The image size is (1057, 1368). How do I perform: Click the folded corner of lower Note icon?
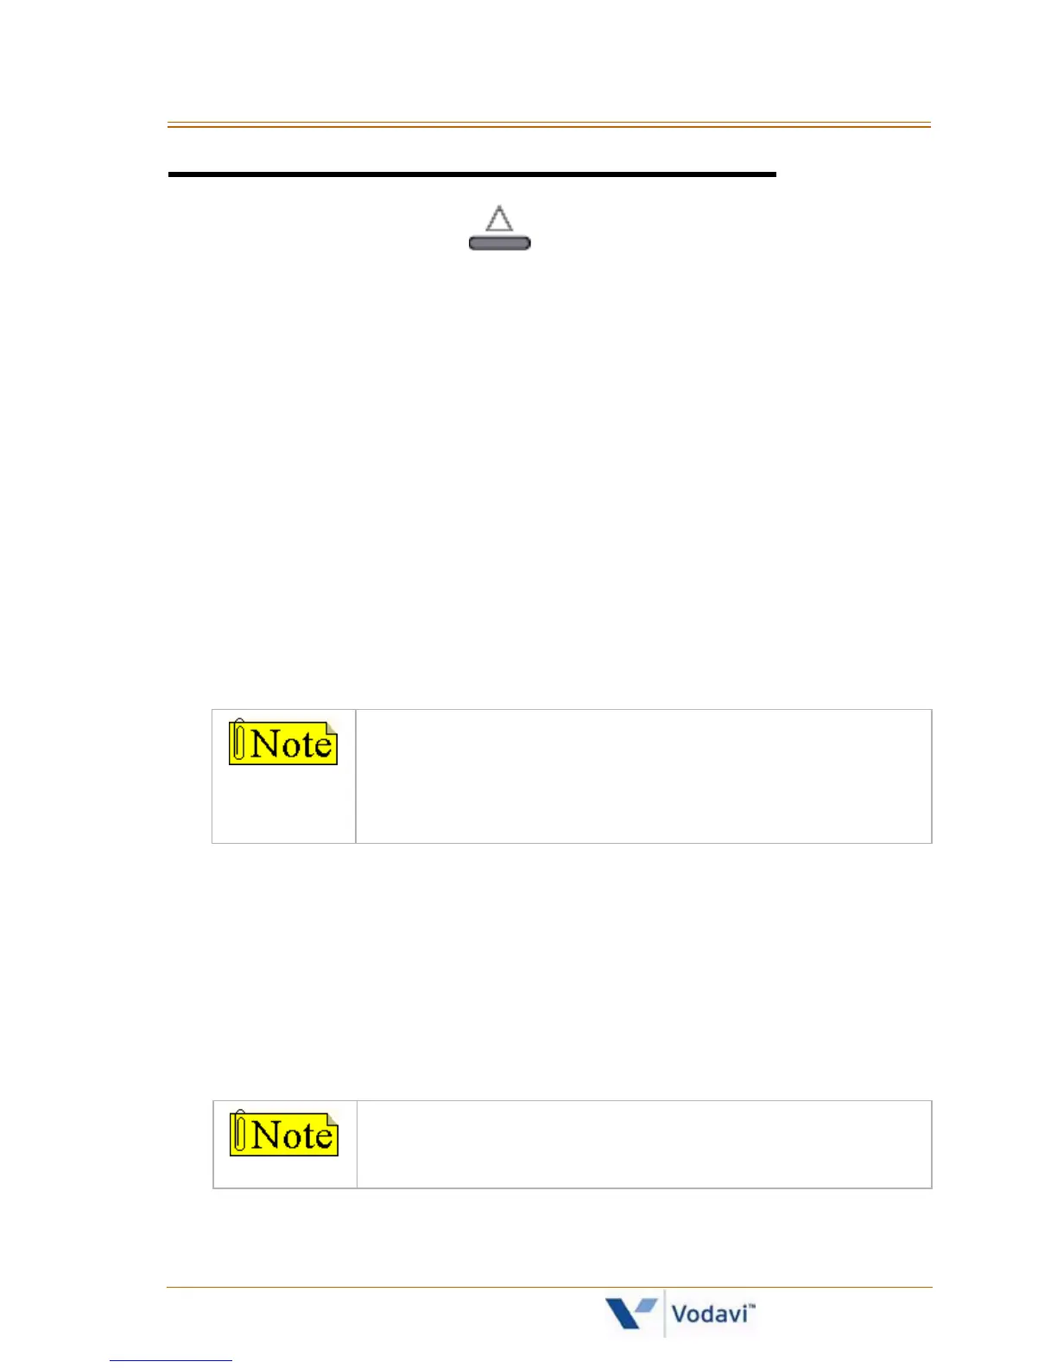pyautogui.click(x=332, y=1119)
